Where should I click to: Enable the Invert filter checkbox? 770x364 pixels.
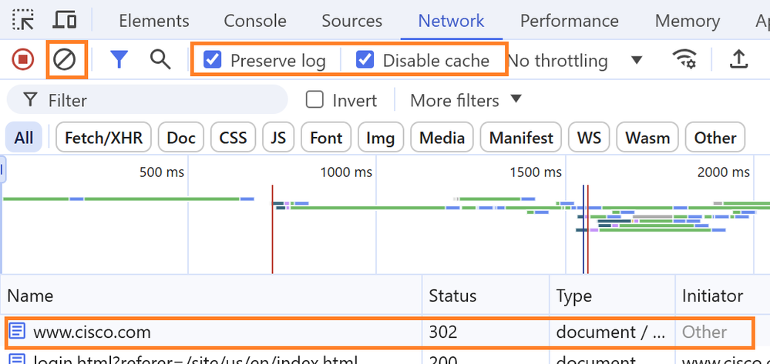314,100
